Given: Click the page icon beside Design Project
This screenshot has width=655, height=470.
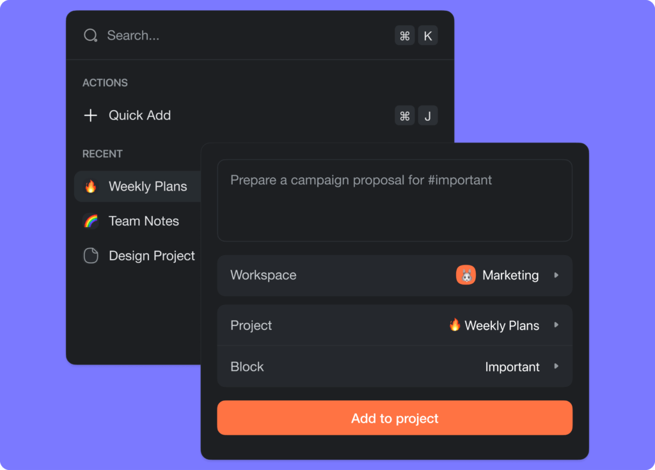Looking at the screenshot, I should [91, 255].
